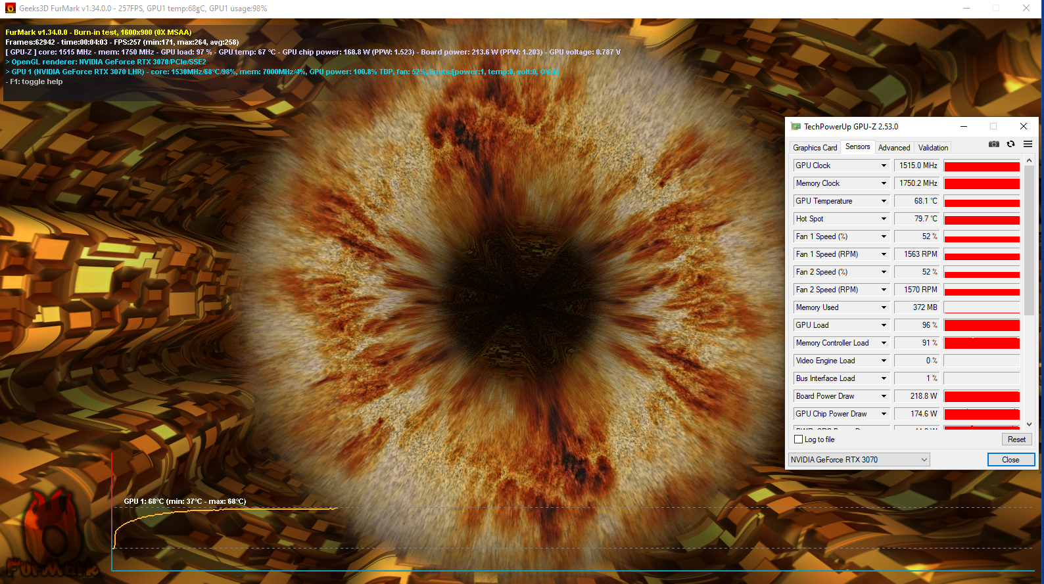Take a screenshot with the camera icon
The height and width of the screenshot is (584, 1044).
[993, 144]
